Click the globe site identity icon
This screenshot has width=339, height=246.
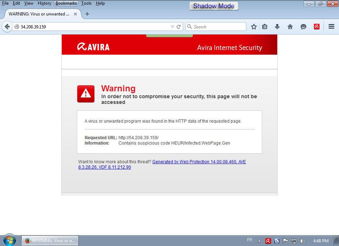[x=17, y=27]
